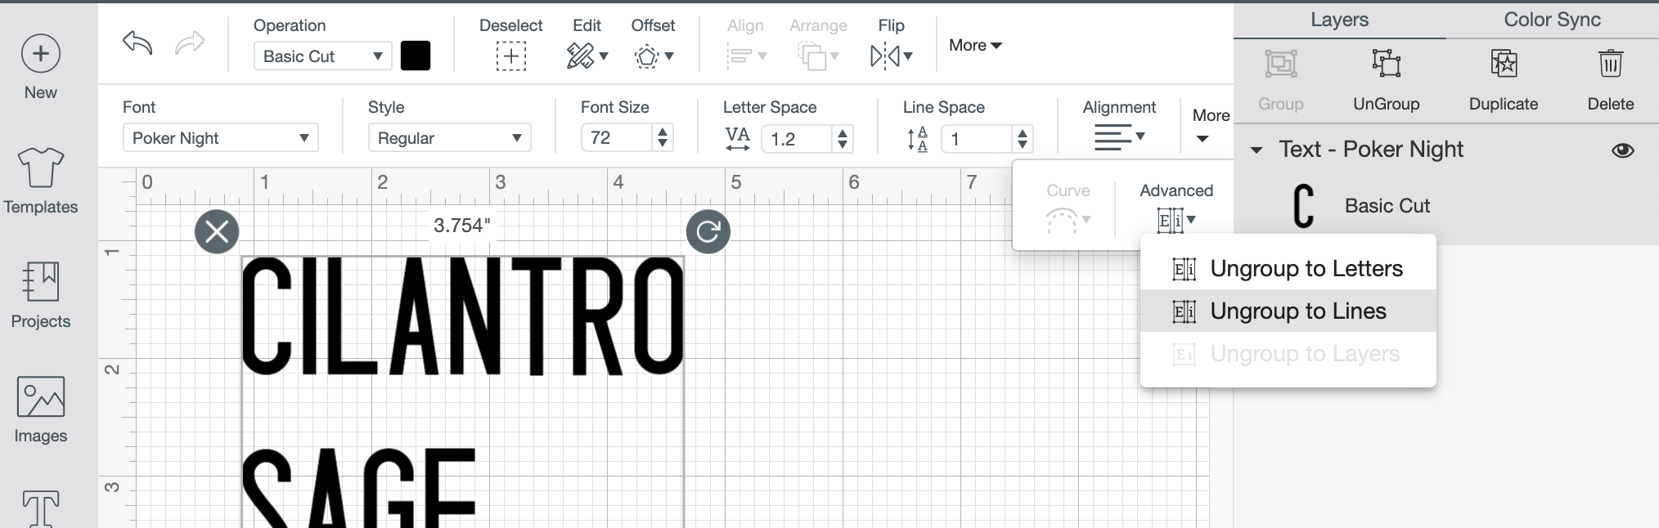The height and width of the screenshot is (528, 1659).
Task: Remove text with the canvas X handle
Action: tap(217, 231)
